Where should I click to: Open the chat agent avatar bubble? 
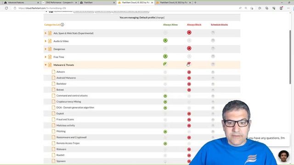pos(283,156)
